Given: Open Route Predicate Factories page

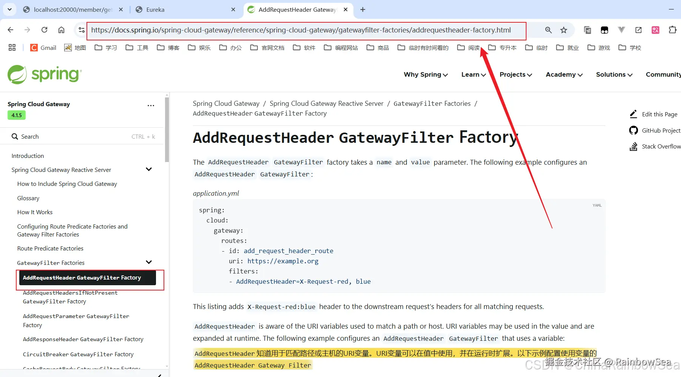Looking at the screenshot, I should point(50,248).
